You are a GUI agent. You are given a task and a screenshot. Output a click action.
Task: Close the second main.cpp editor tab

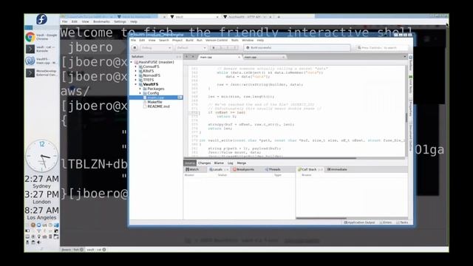pyautogui.click(x=283, y=58)
